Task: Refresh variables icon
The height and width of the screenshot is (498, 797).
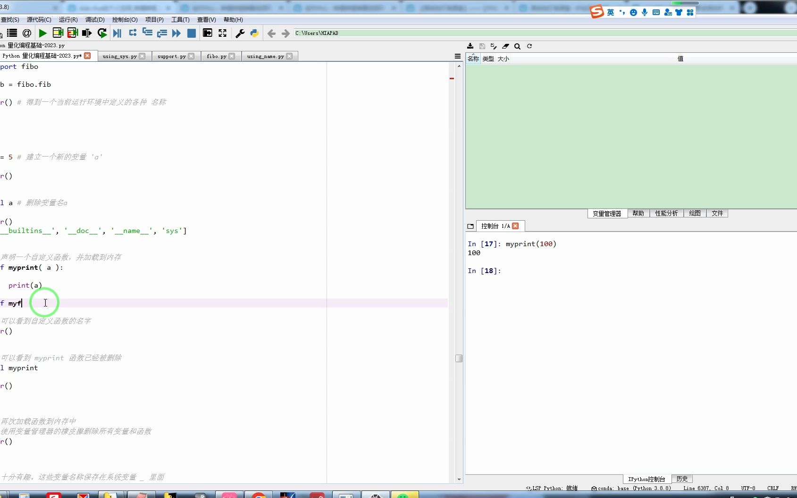Action: [529, 46]
